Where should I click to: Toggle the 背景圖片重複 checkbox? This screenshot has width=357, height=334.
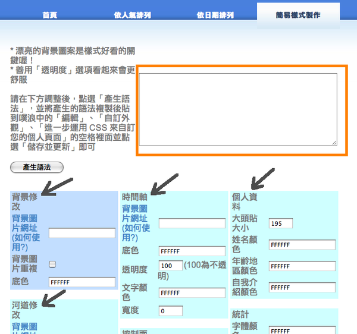[52, 264]
